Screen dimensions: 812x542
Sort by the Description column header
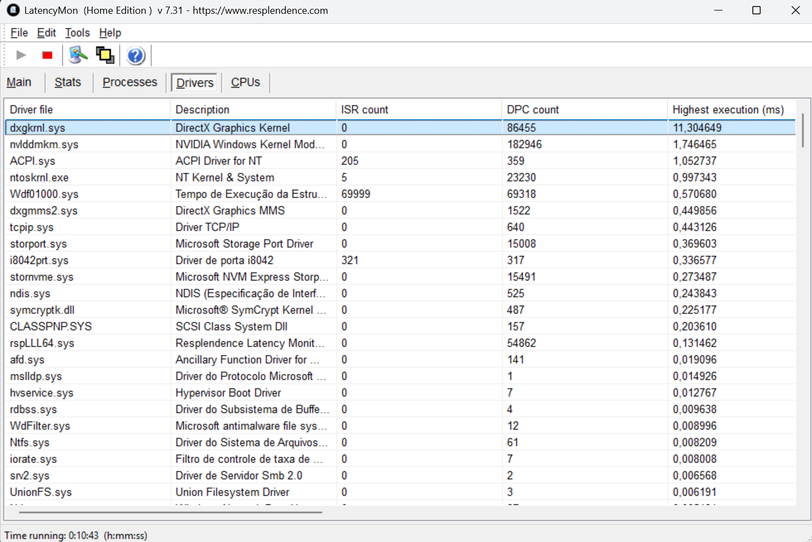(x=253, y=109)
